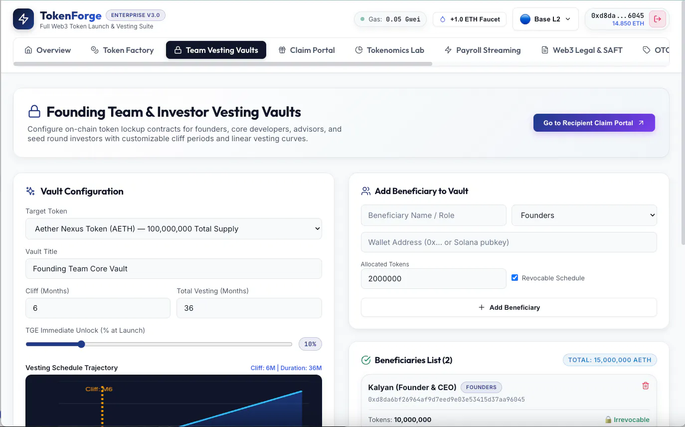Click the Allocated Tokens input field

pyautogui.click(x=434, y=278)
